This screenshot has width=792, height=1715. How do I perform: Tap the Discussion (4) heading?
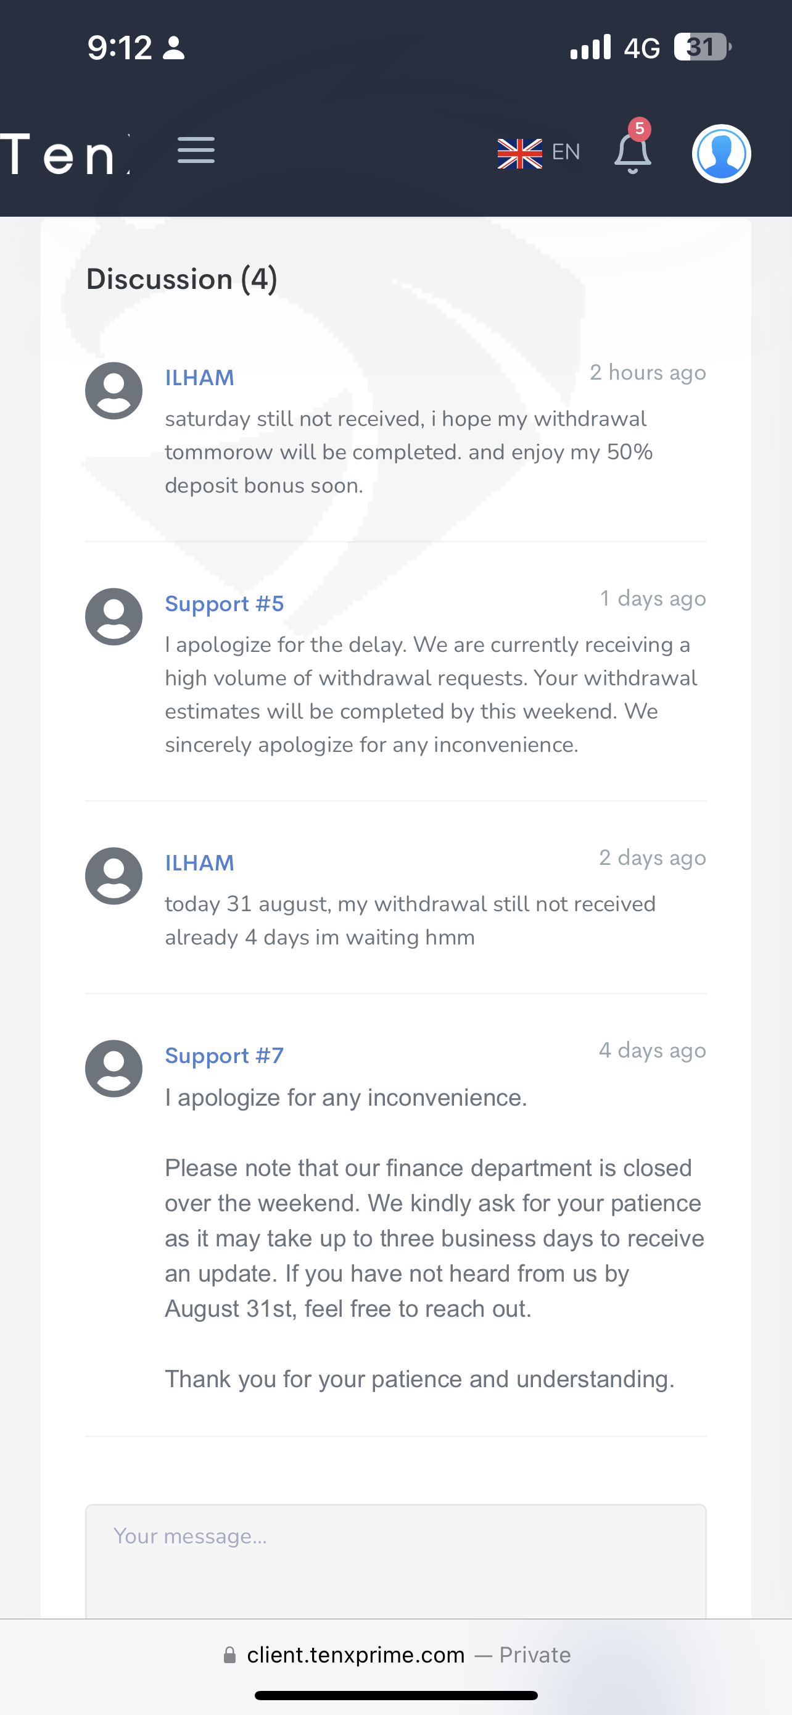(x=181, y=279)
